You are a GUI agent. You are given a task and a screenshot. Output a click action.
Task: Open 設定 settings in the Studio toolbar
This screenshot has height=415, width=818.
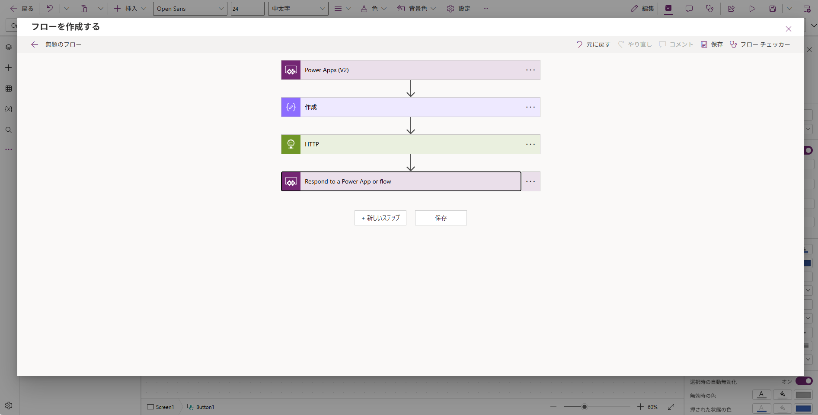[x=459, y=9]
